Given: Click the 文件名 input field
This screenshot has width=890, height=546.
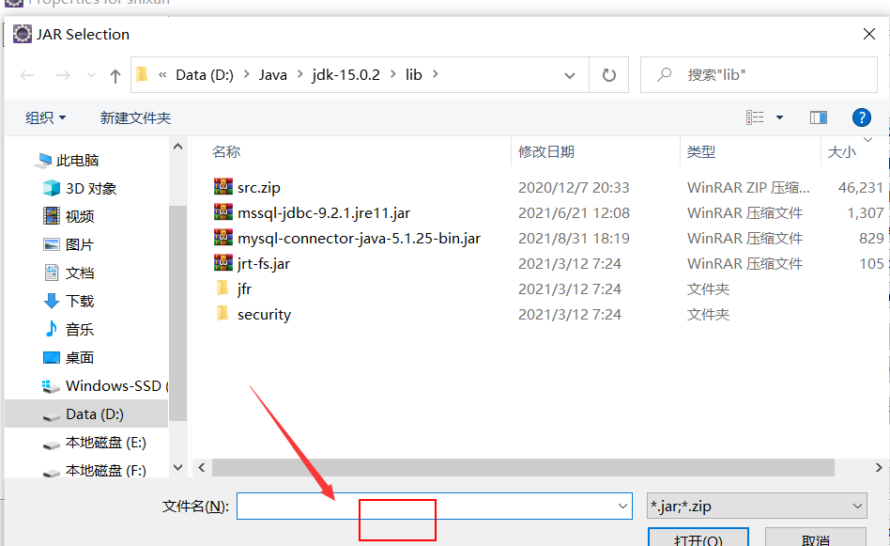Looking at the screenshot, I should click(x=435, y=506).
